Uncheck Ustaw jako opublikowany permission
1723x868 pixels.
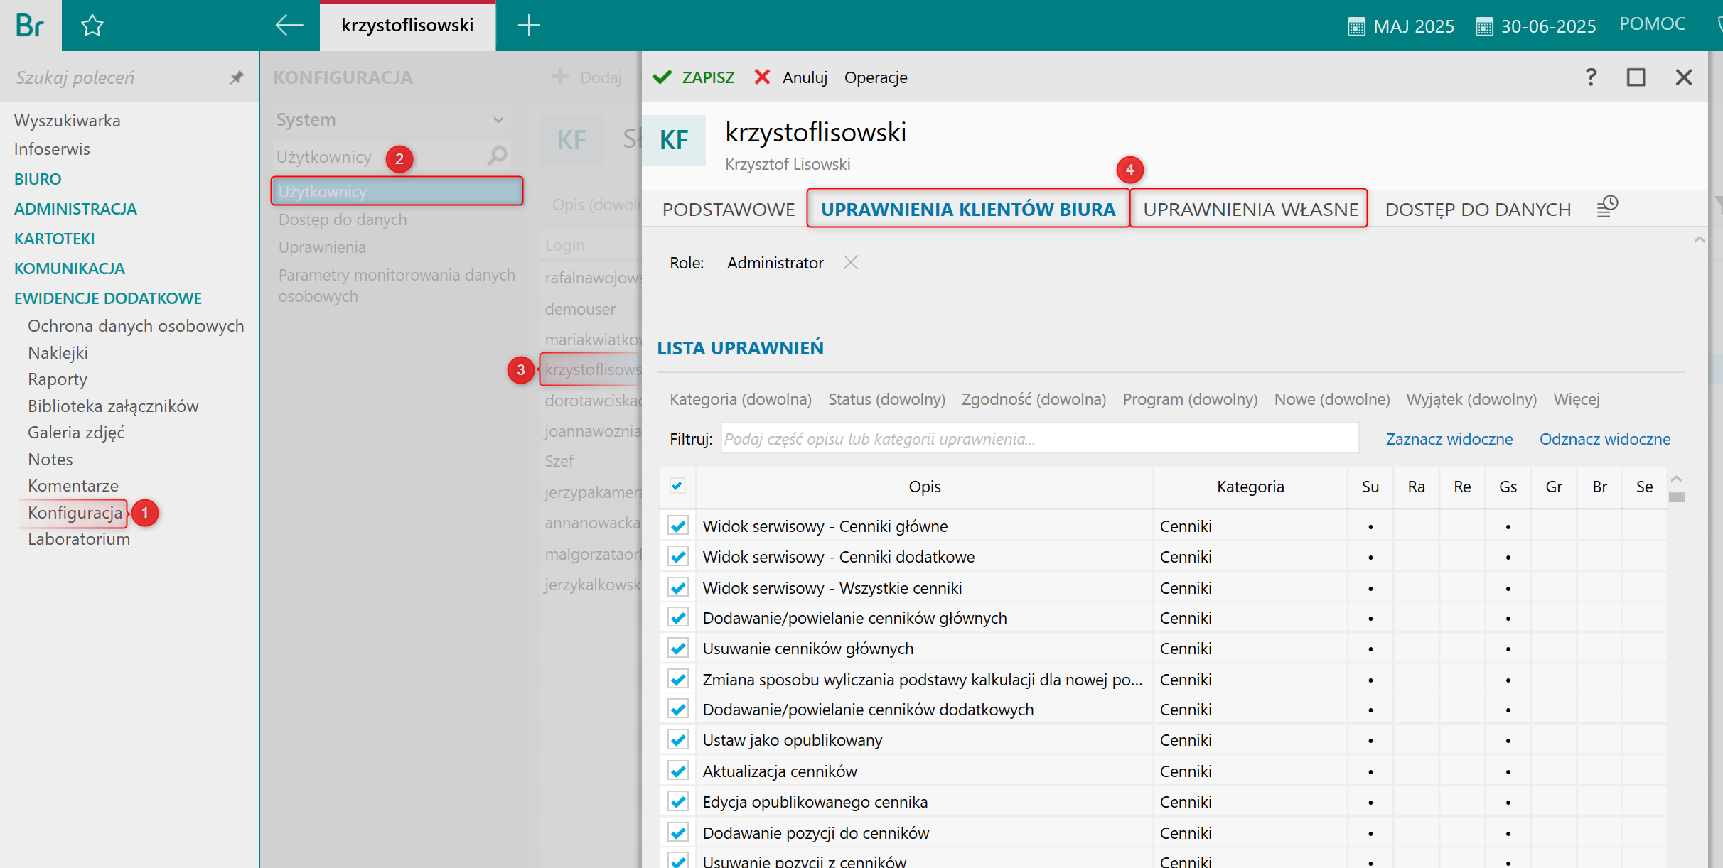tap(678, 740)
